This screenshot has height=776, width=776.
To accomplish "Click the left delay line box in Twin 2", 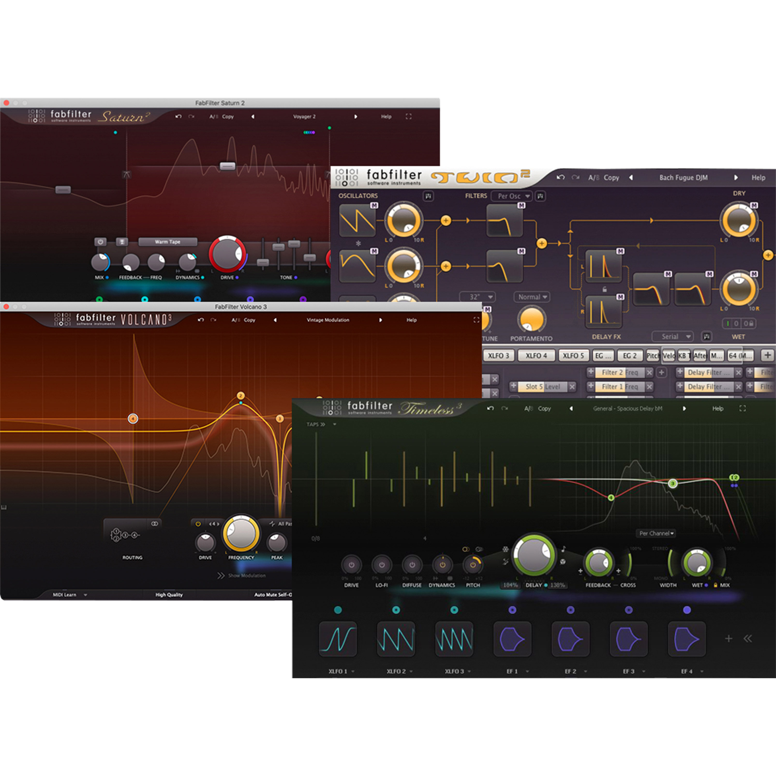I will 603,266.
